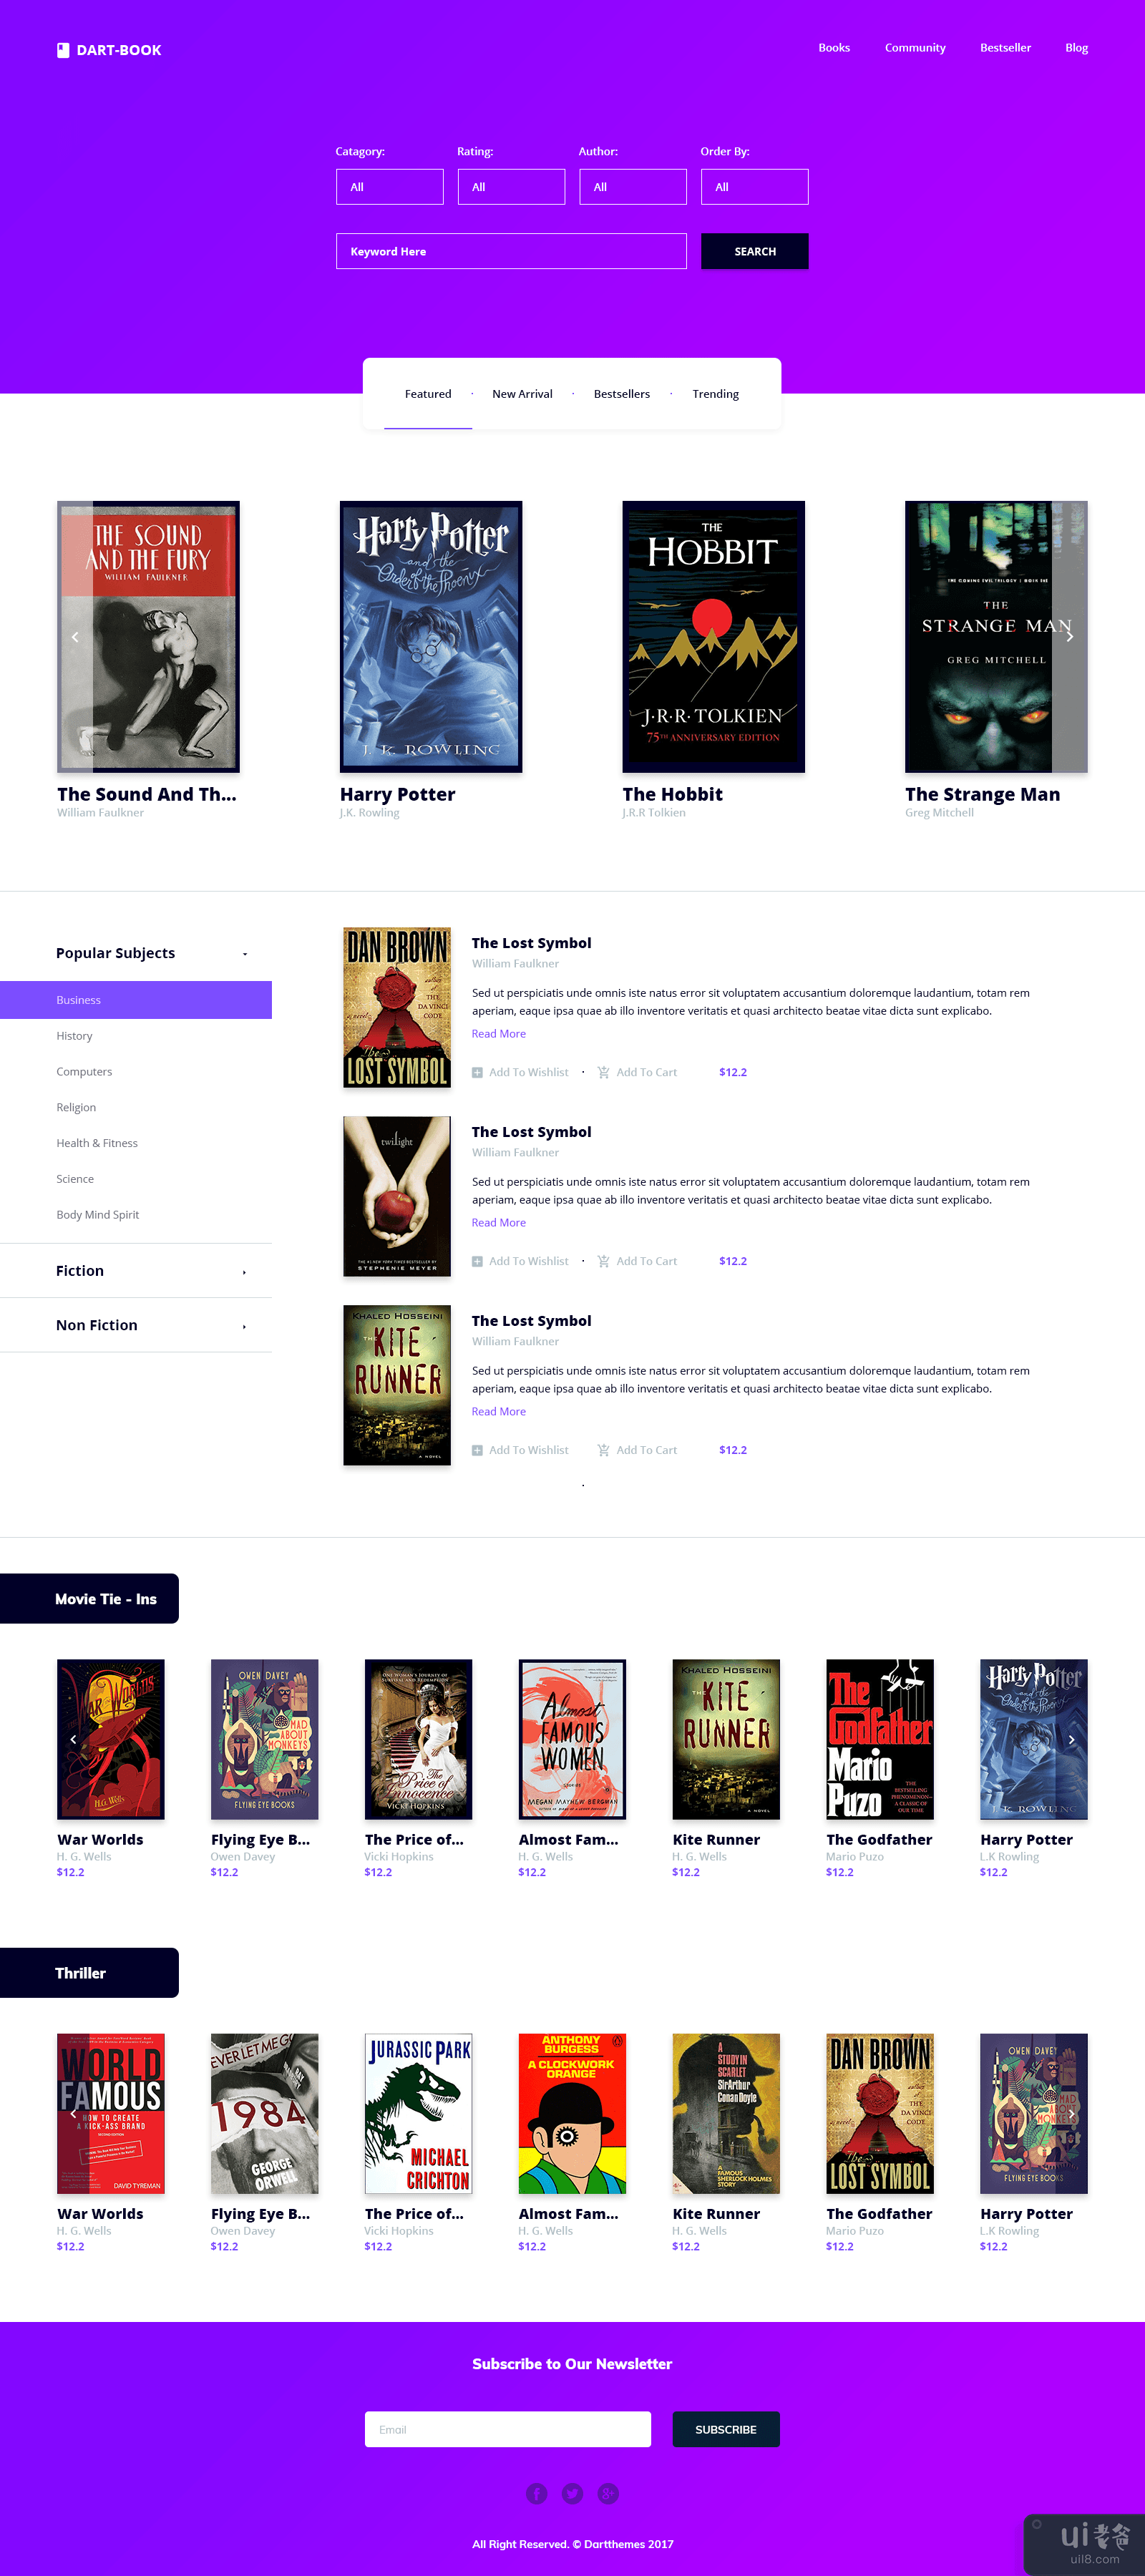Open the Order By dropdown
Viewport: 1145px width, 2576px height.
[755, 187]
